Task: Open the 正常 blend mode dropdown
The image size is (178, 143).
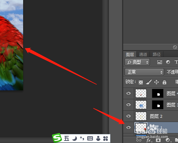Action: coord(144,72)
